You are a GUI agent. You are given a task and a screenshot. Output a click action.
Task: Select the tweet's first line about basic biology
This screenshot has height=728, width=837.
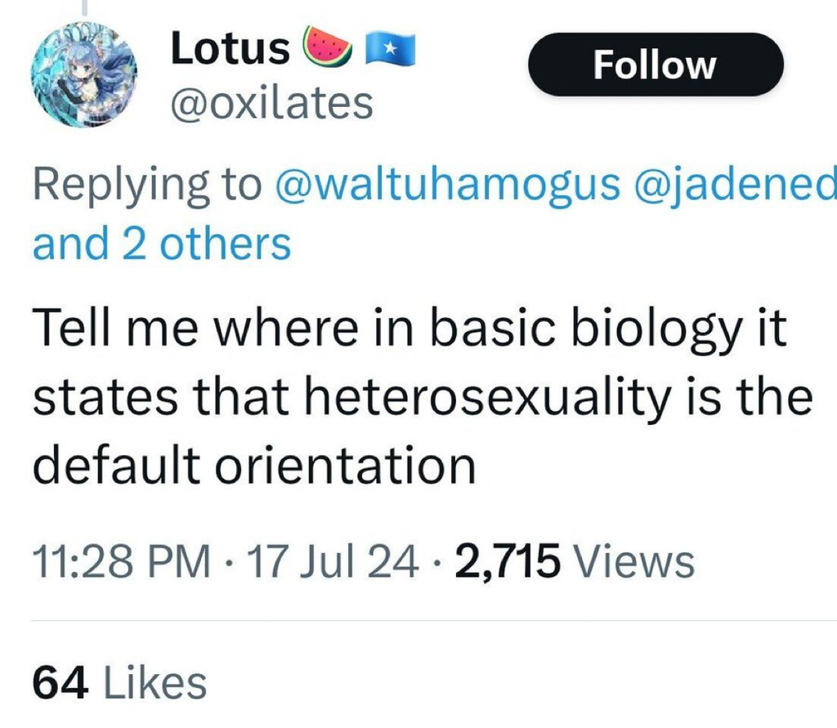[409, 331]
